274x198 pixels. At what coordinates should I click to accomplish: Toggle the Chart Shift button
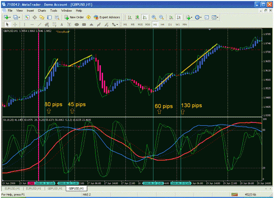pos(179,17)
